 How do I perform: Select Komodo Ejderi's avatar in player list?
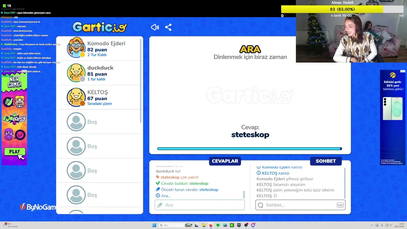76,48
